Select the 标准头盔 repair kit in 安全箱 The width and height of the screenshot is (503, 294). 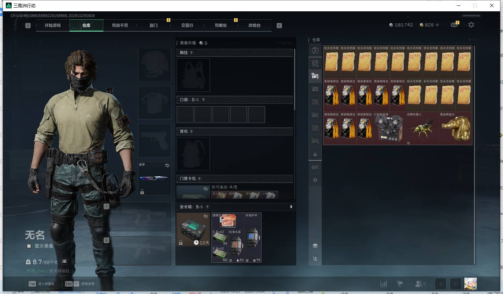pos(237,246)
